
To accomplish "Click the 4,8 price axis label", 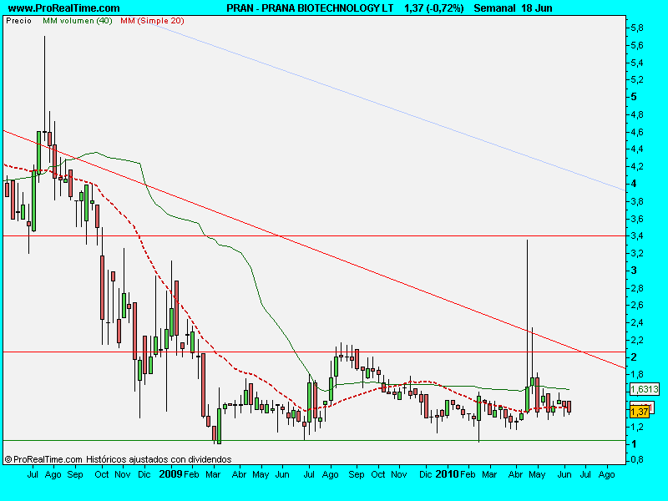I will 637,114.
